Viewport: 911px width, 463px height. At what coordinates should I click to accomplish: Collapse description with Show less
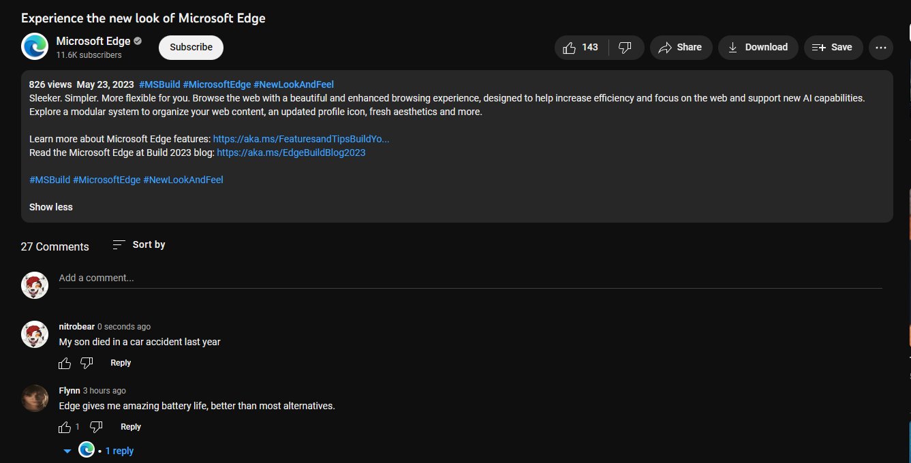click(51, 207)
